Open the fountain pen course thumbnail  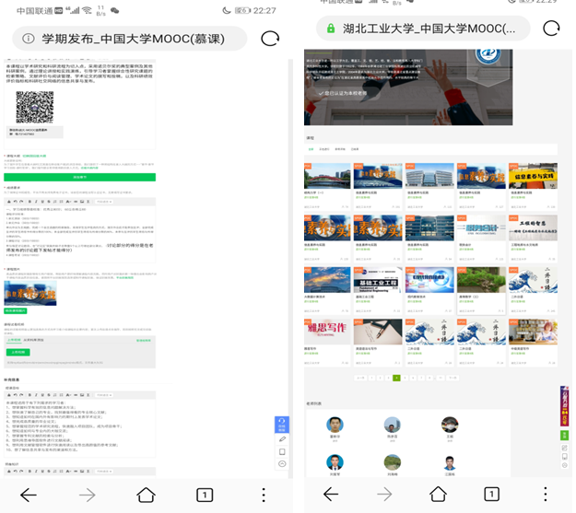tap(378, 332)
